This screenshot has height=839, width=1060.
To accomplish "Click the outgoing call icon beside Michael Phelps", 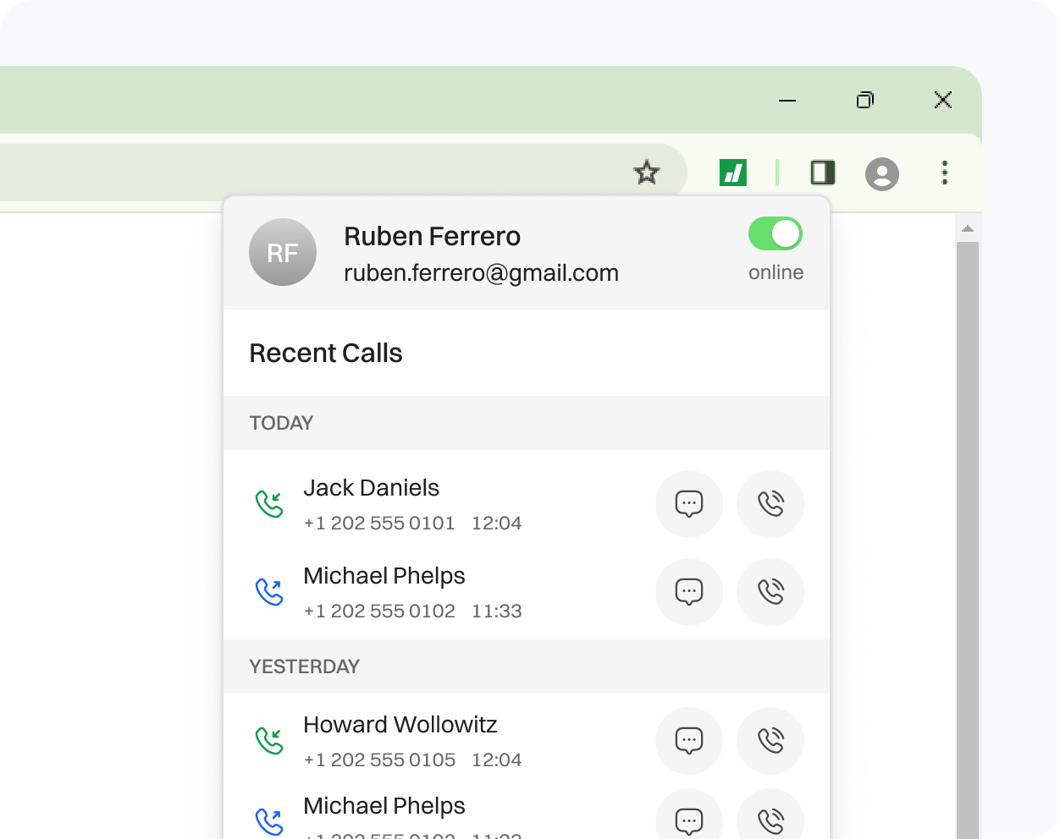I will (268, 591).
